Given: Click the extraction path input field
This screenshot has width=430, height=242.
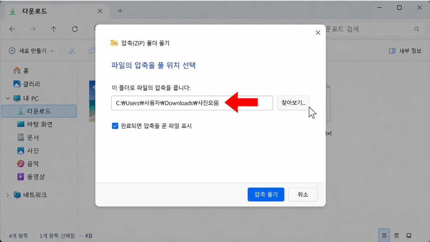Looking at the screenshot, I should click(192, 103).
